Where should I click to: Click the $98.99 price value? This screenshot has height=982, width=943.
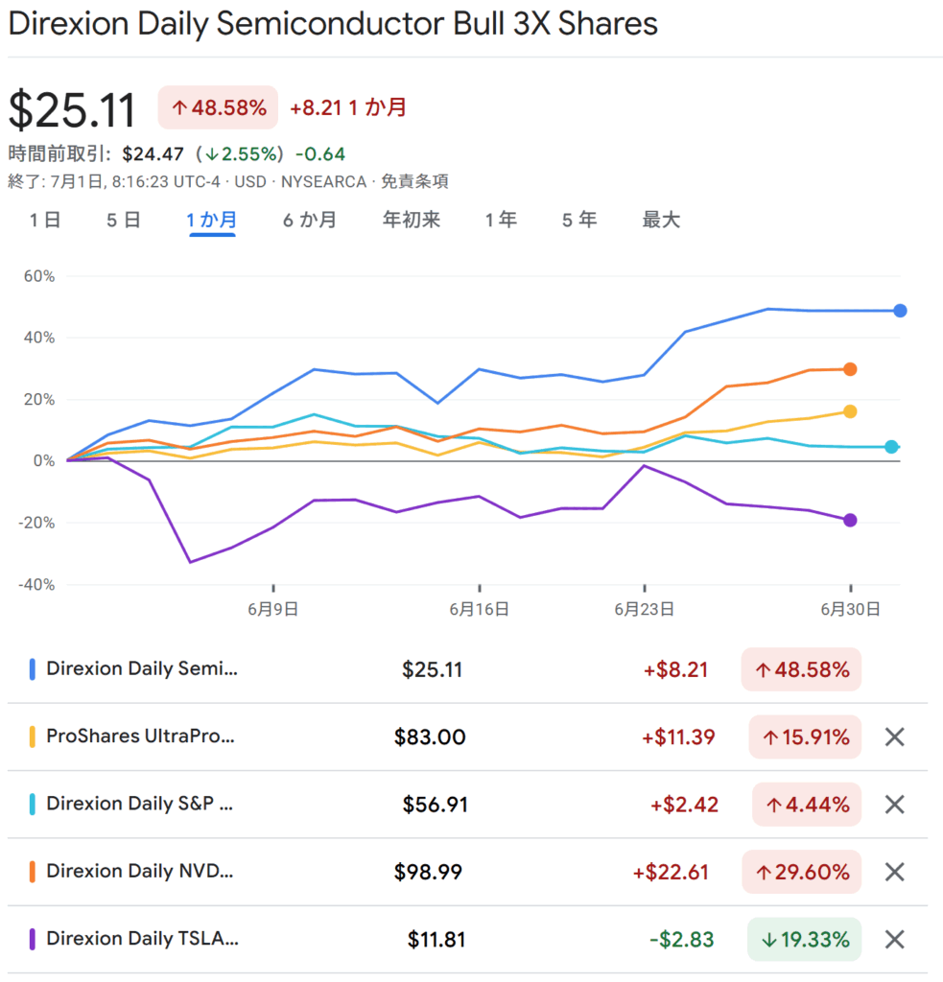tap(428, 873)
